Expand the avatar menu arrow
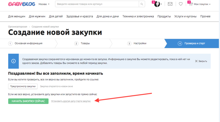 [161, 4]
